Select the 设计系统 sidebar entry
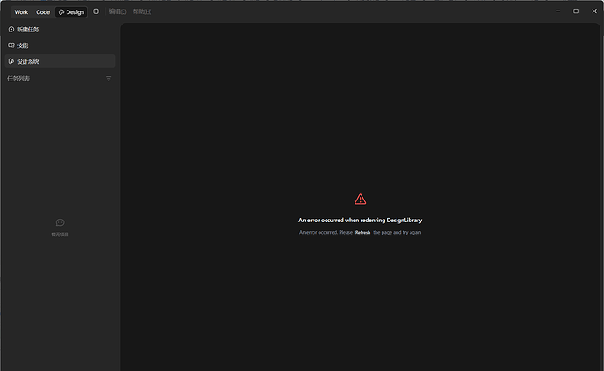This screenshot has height=371, width=604. (60, 61)
